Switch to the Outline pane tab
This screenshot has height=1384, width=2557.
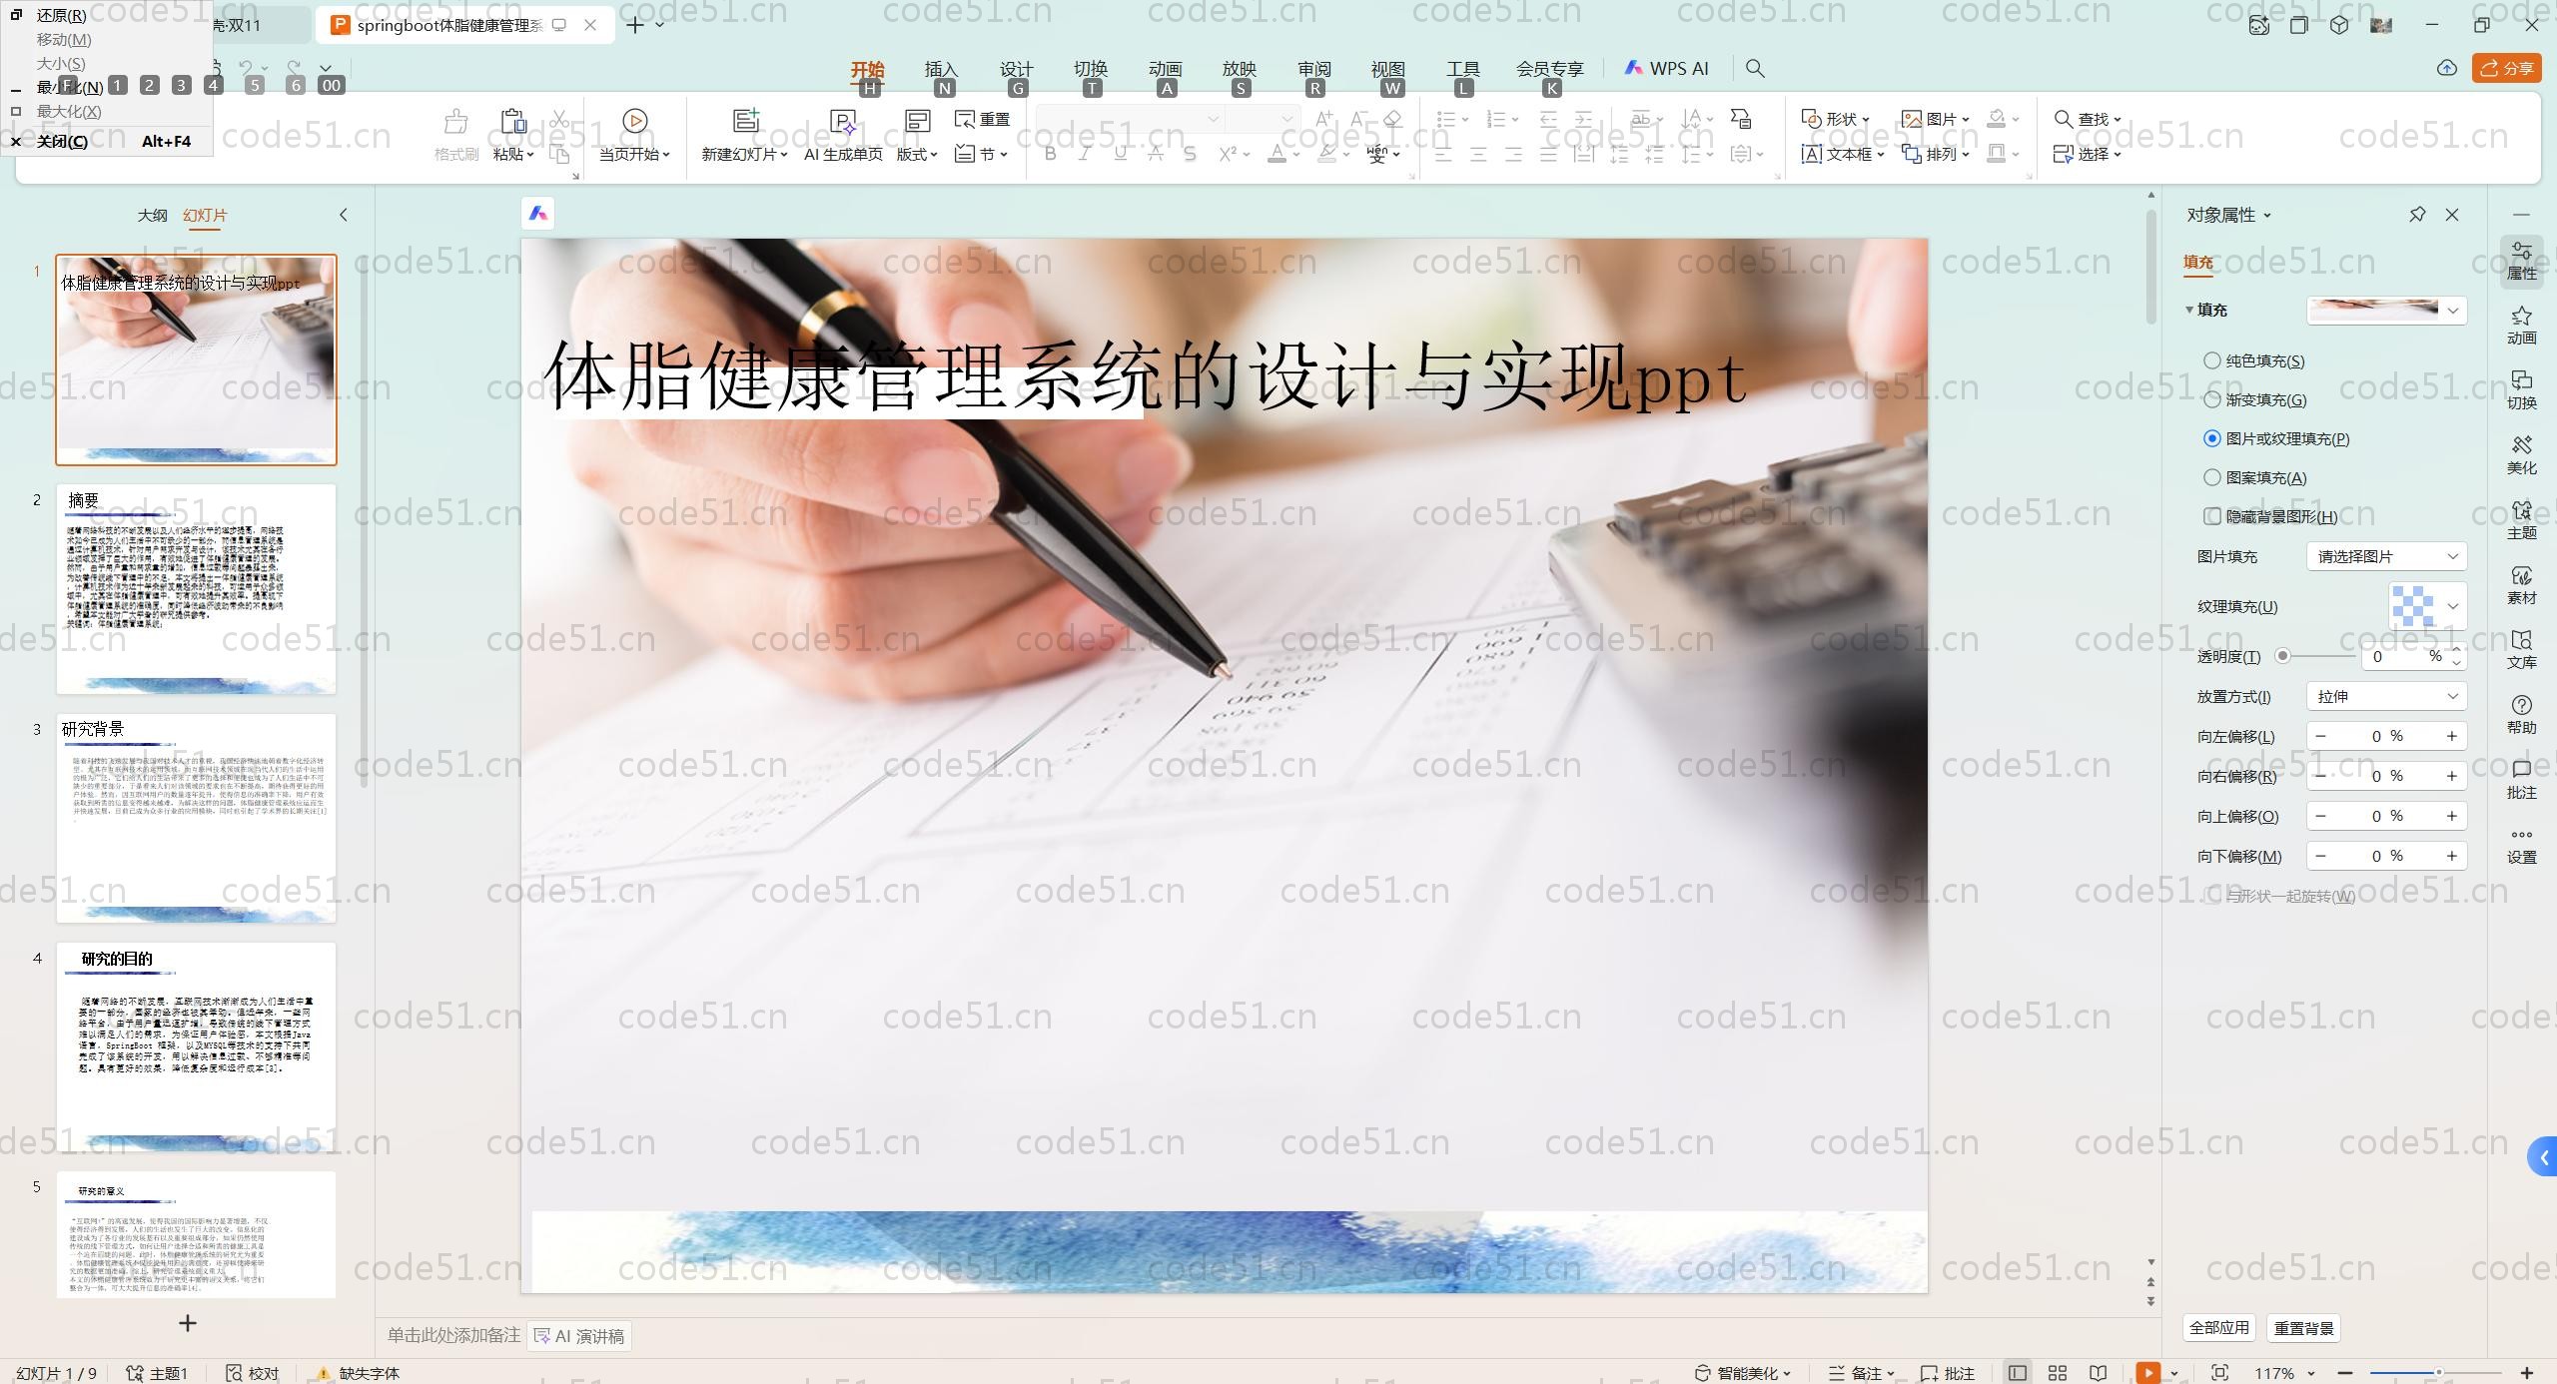152,215
